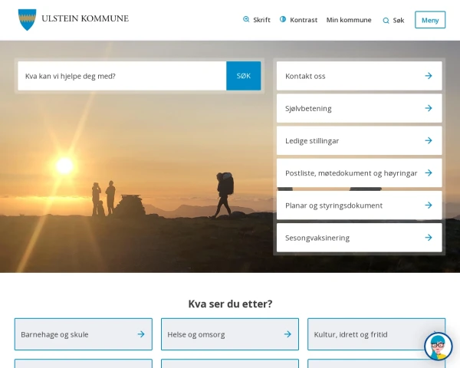Open the Kultur, idrett og fritid category
The image size is (460, 368).
point(376,334)
